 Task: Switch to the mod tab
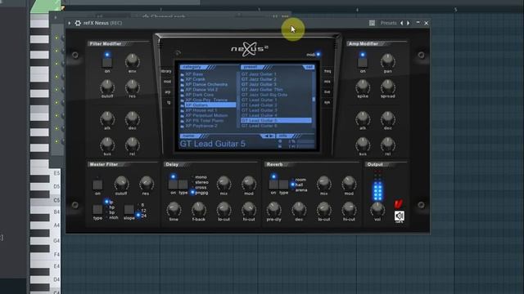(x=167, y=82)
